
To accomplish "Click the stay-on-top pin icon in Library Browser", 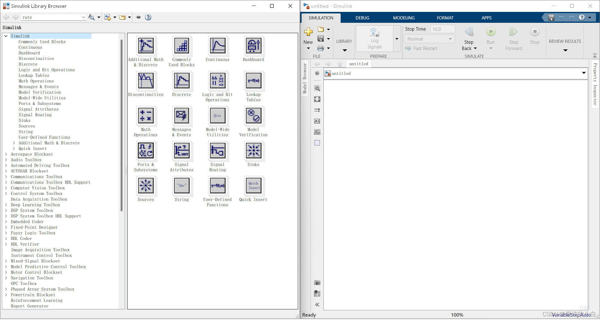I will click(138, 17).
